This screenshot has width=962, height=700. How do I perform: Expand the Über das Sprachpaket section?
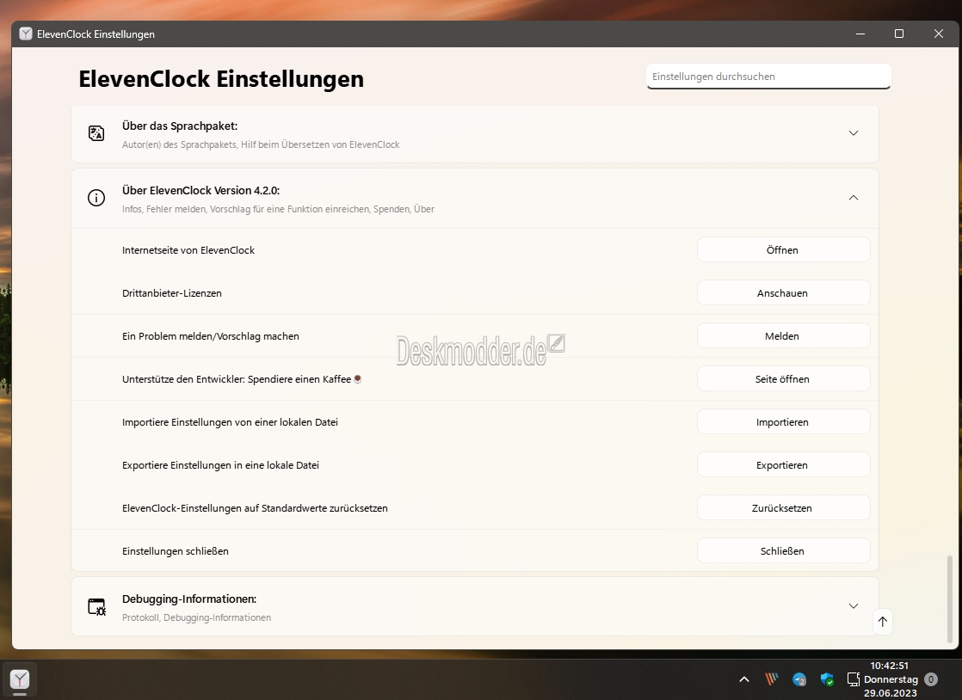(854, 133)
